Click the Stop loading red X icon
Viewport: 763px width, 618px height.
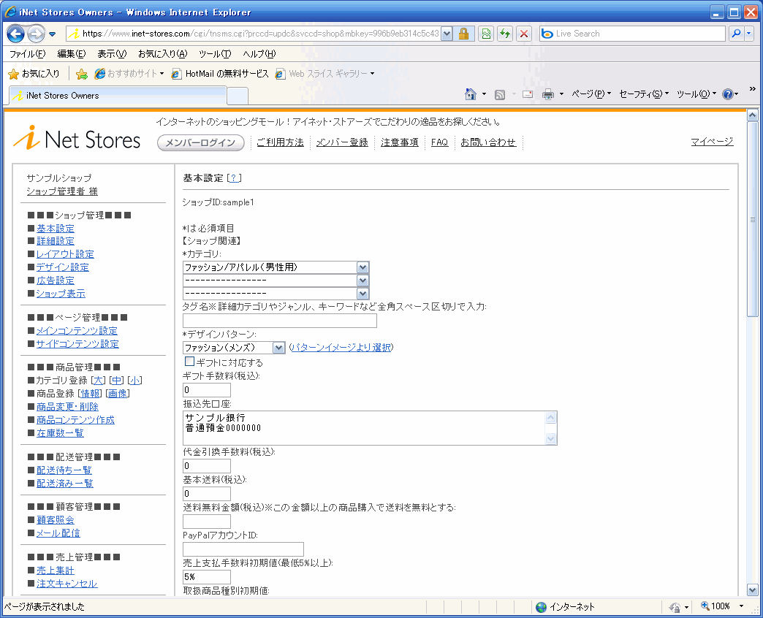click(x=524, y=34)
